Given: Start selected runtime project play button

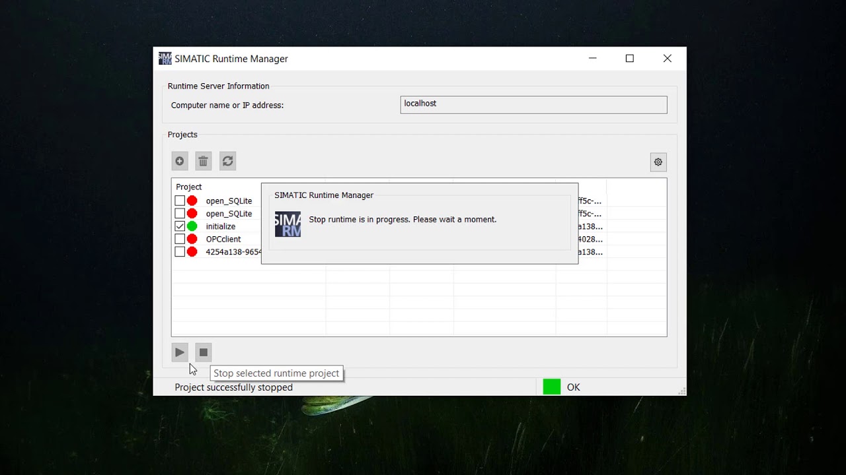Looking at the screenshot, I should tap(180, 352).
